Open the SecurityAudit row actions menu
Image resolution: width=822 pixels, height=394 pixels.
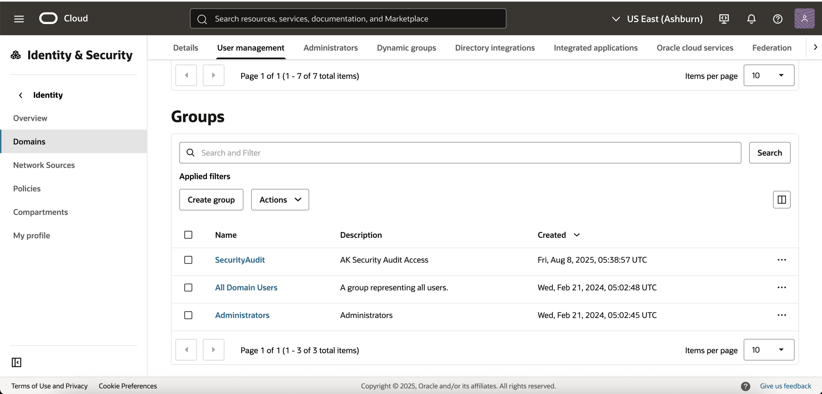tap(782, 260)
